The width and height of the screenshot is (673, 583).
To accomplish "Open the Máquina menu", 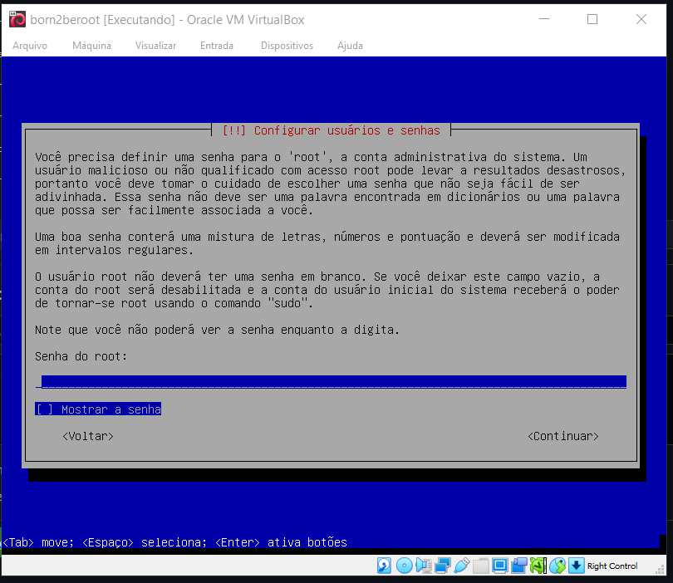I will tap(92, 46).
